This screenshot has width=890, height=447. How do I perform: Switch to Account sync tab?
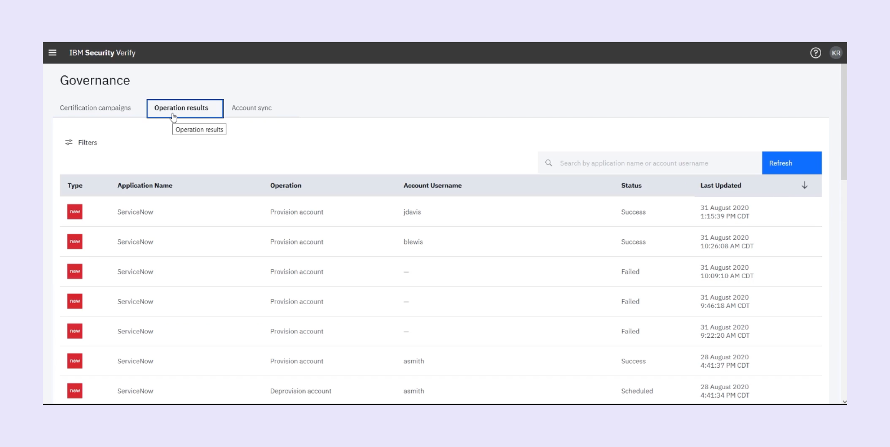(252, 108)
